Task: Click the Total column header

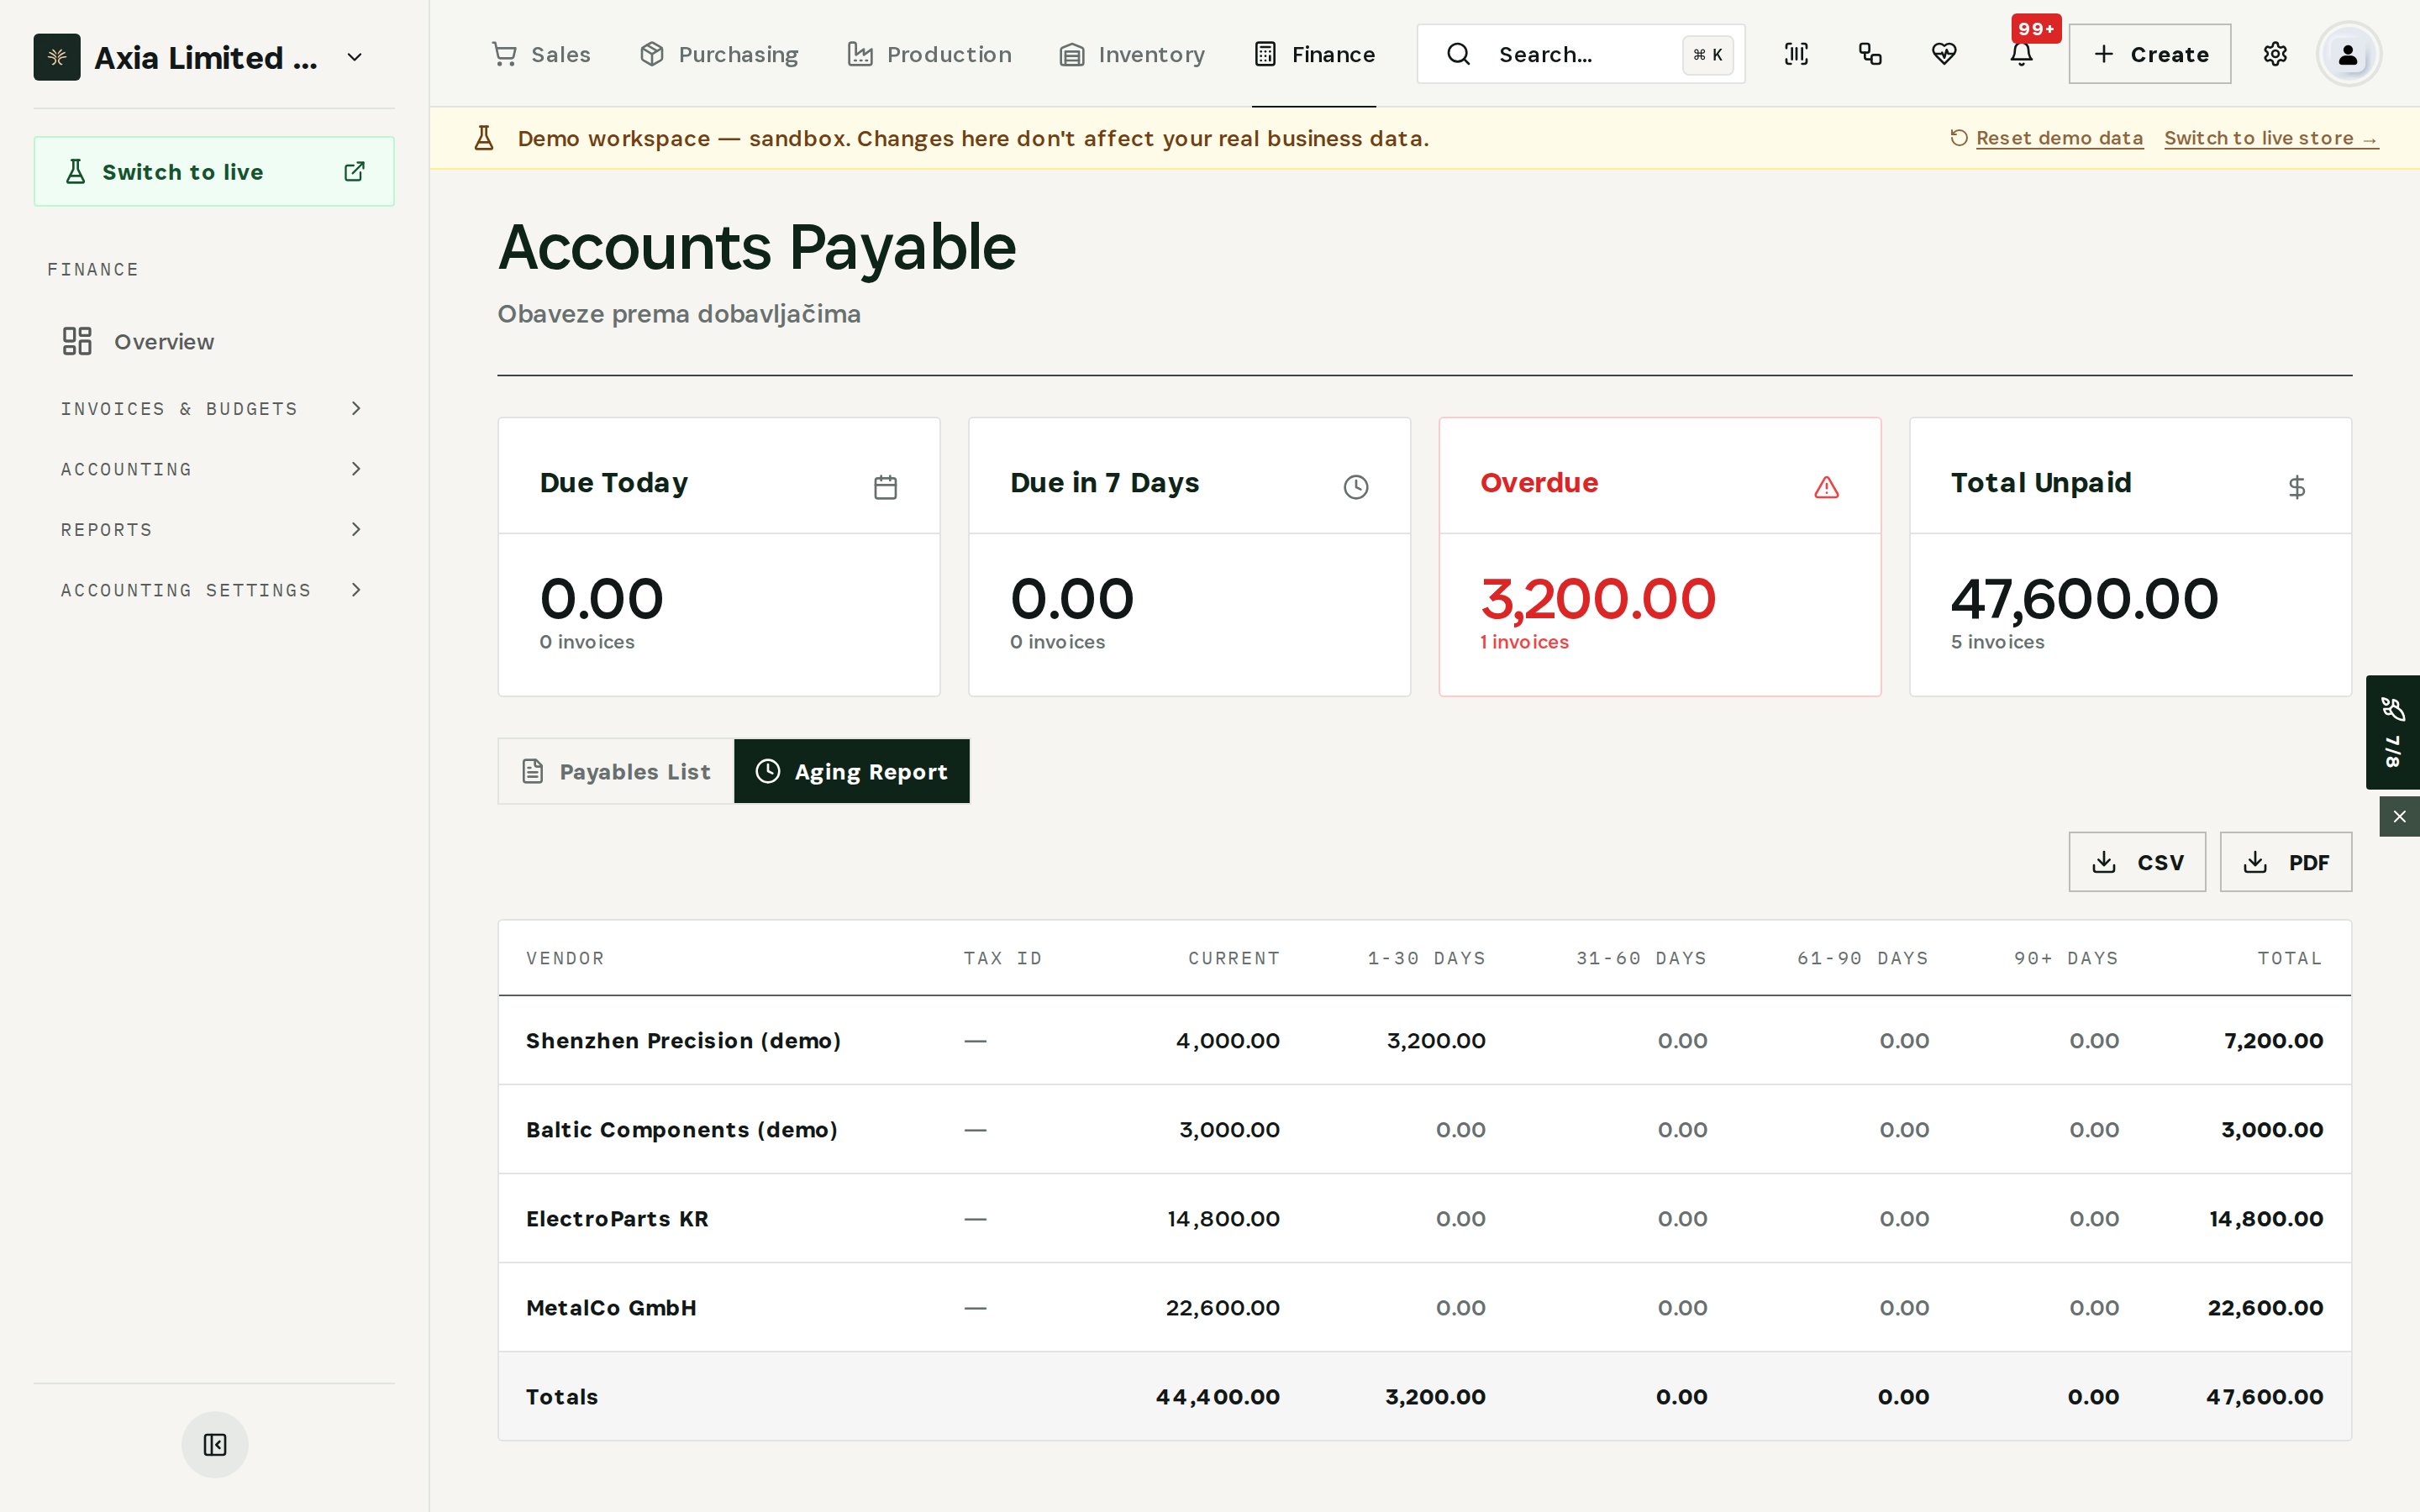Action: pyautogui.click(x=2290, y=958)
